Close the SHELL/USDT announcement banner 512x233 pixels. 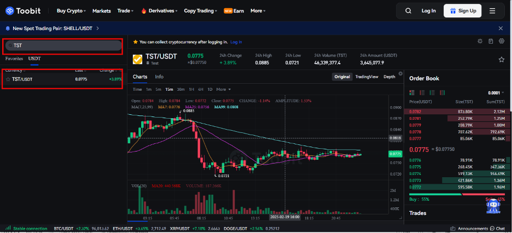501,28
